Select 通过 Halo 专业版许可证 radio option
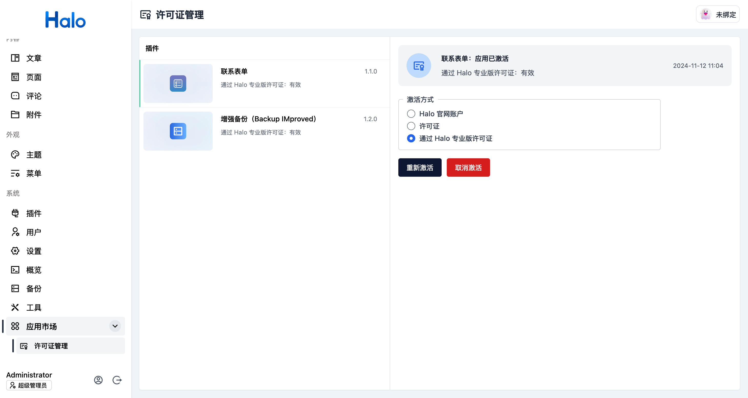This screenshot has height=398, width=748. click(411, 138)
